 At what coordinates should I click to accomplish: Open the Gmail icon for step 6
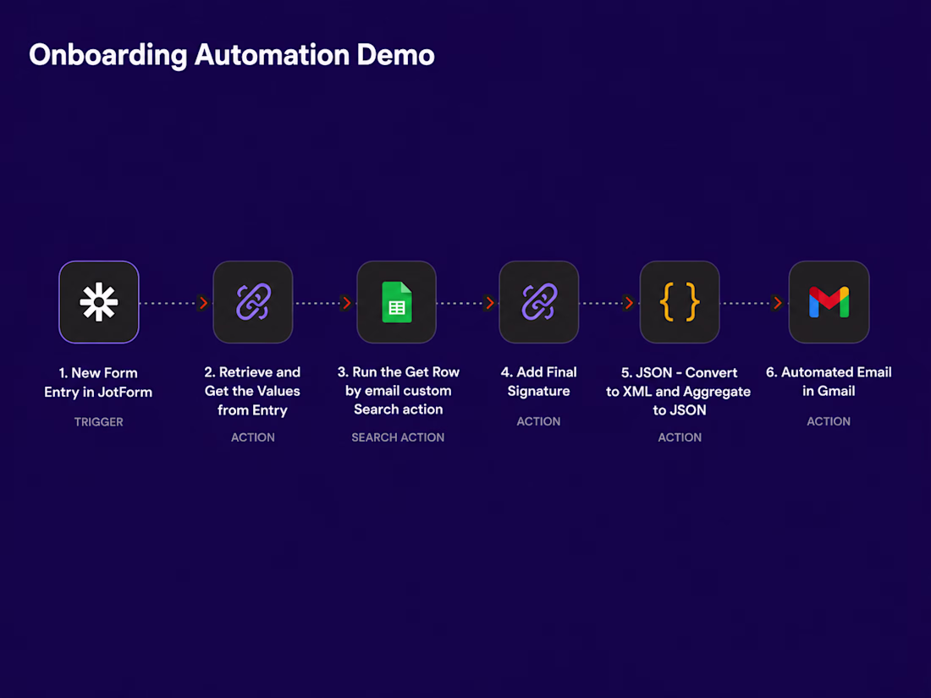tap(829, 302)
